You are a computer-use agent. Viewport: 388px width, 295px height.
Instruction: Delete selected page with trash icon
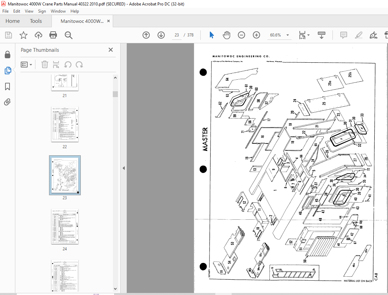tap(45, 65)
